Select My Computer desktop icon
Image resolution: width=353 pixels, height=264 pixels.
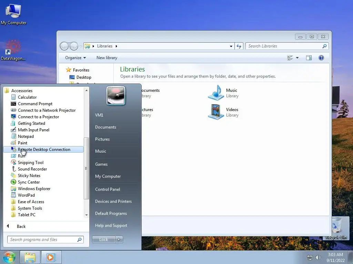[x=13, y=14]
